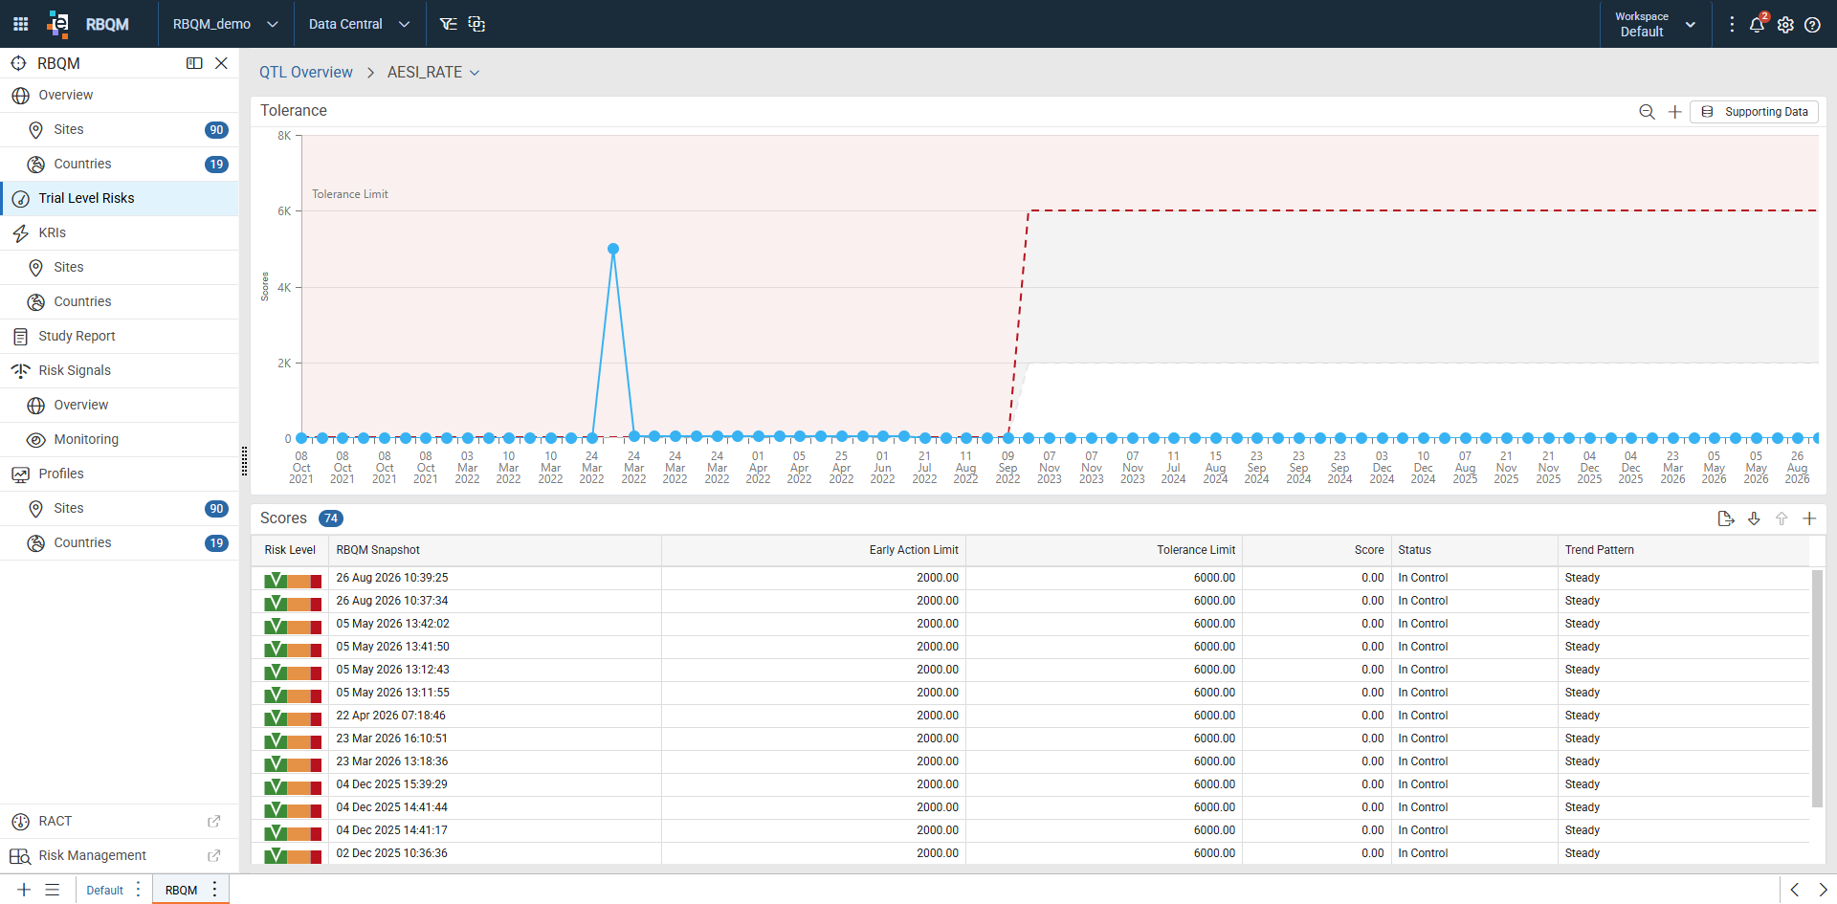The height and width of the screenshot is (904, 1837).
Task: Click the Scores download arrow icon
Action: click(x=1754, y=518)
